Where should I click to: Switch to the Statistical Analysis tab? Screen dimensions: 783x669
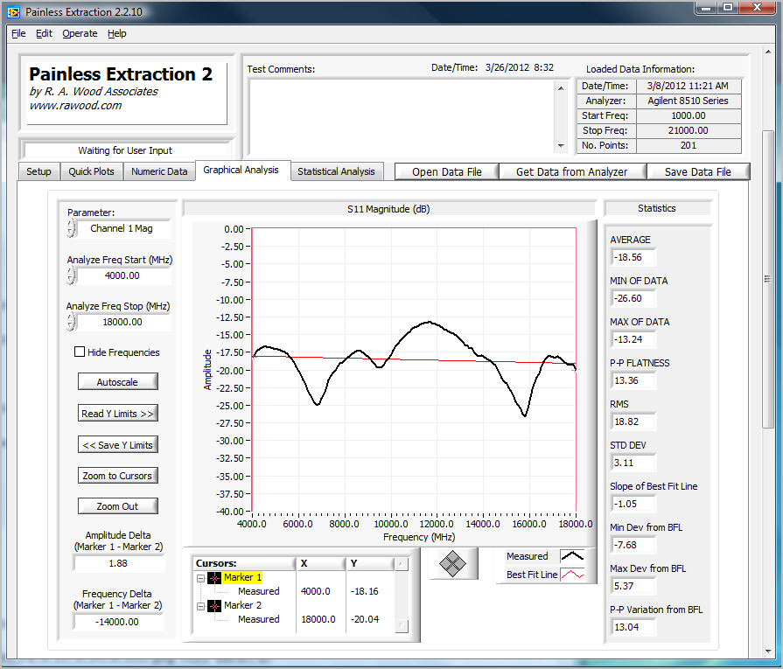coord(336,171)
